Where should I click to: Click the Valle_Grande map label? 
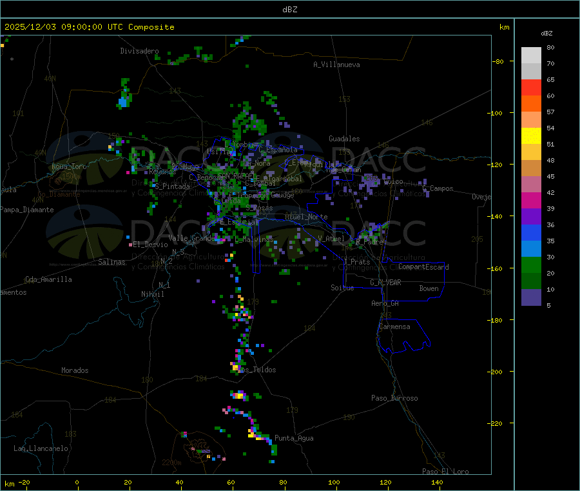coord(192,238)
